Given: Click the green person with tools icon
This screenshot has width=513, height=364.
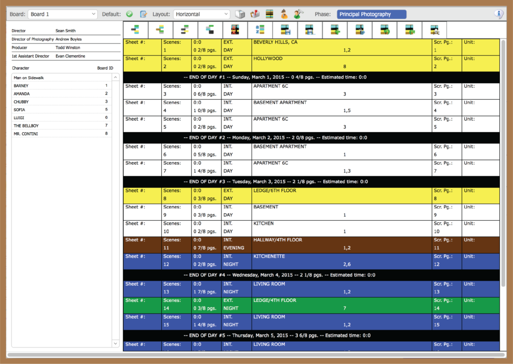Looking at the screenshot, I should click(299, 14).
